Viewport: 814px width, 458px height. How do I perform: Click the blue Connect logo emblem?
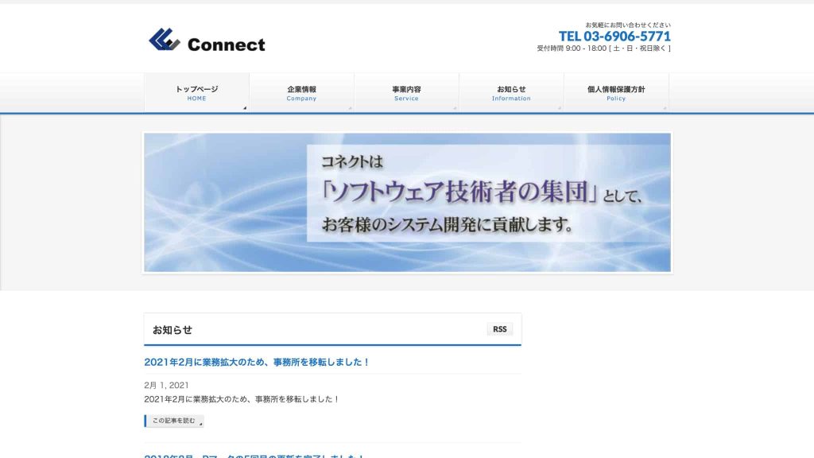pyautogui.click(x=164, y=40)
